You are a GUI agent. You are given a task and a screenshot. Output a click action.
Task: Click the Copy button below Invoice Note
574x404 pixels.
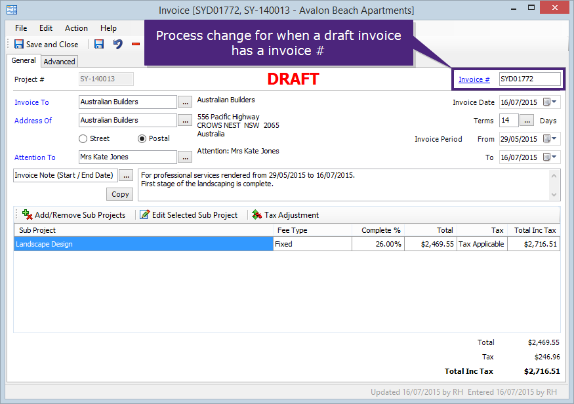point(119,194)
